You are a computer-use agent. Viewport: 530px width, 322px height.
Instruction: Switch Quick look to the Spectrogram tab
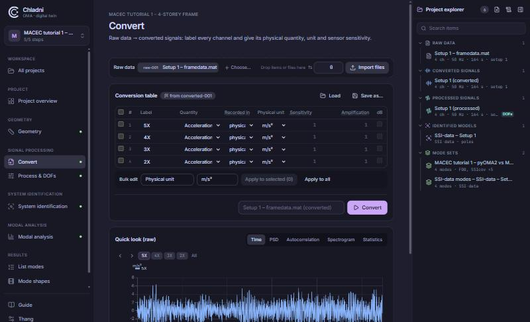point(341,240)
